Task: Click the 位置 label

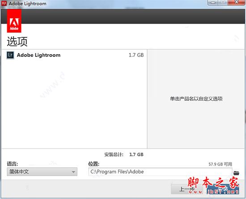Action: click(93, 164)
